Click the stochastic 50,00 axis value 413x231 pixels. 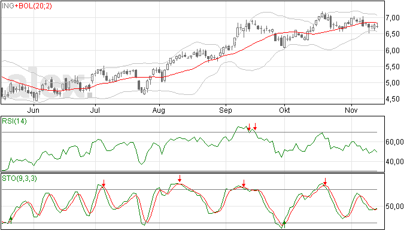pos(394,207)
